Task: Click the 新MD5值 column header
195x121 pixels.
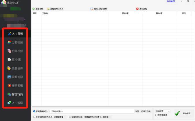Action: (159, 13)
